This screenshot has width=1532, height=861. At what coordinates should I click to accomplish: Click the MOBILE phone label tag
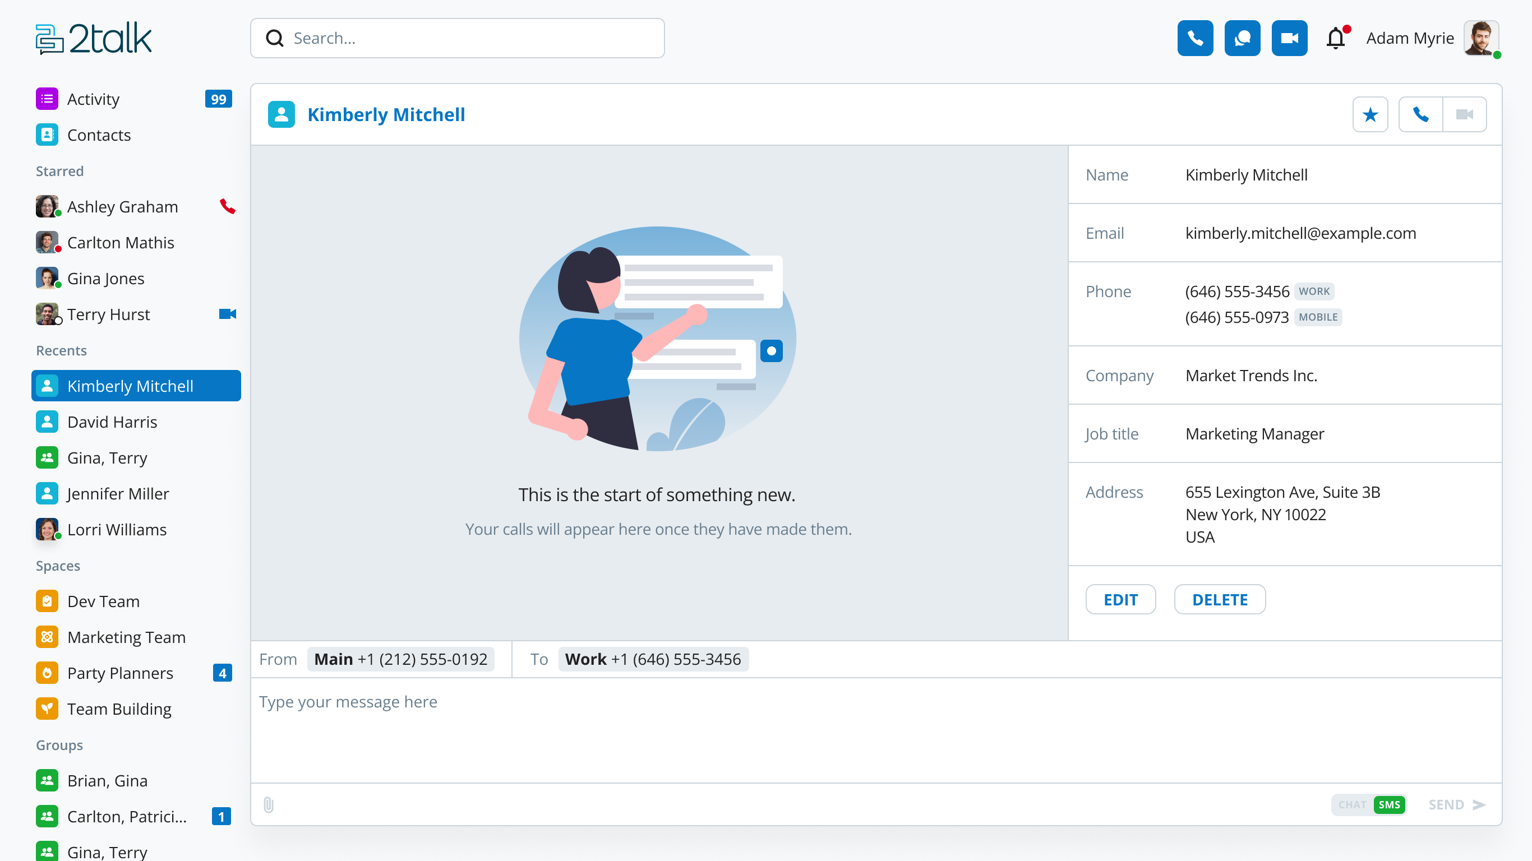click(x=1318, y=317)
